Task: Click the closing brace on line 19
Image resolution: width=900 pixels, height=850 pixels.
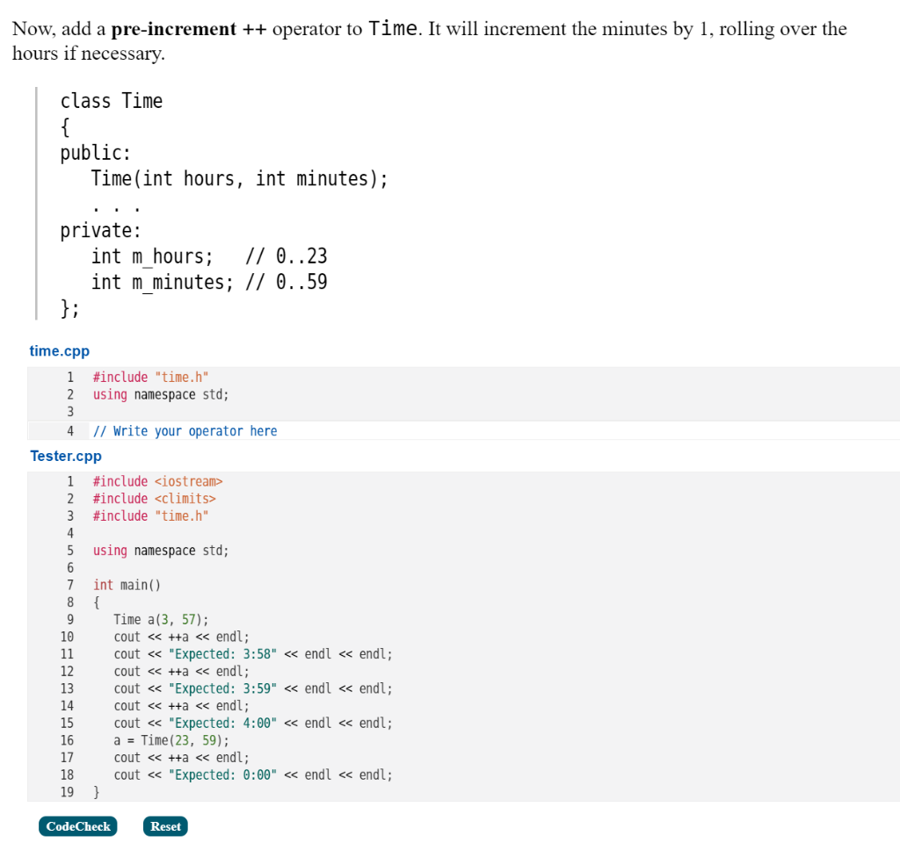Action: (x=94, y=791)
